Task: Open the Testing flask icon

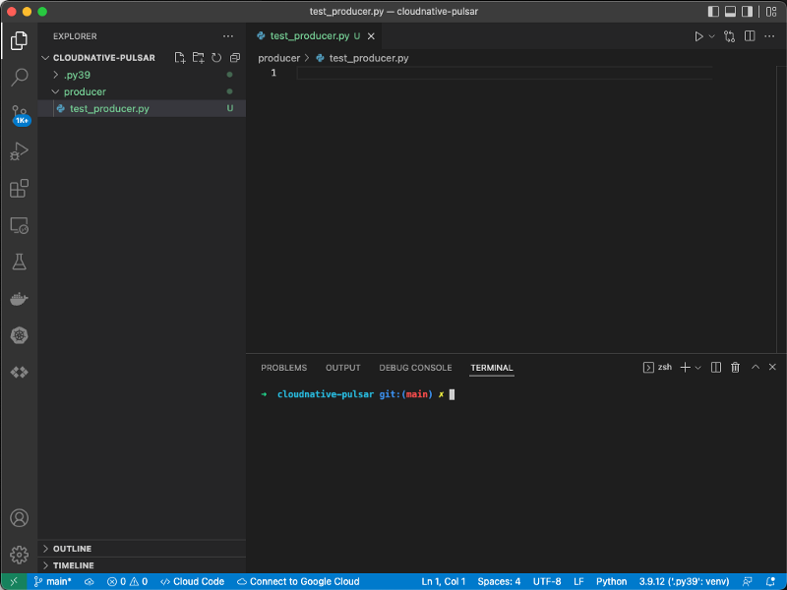Action: (19, 262)
